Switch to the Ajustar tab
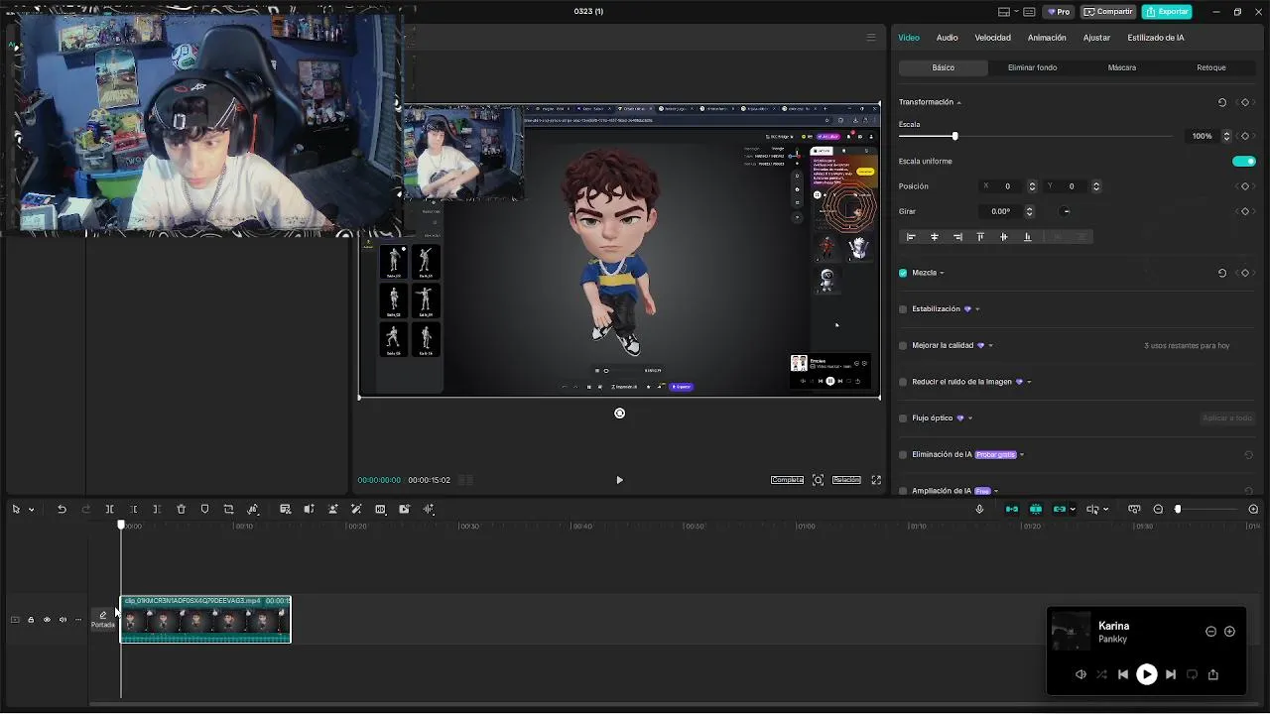Viewport: 1270px width, 714px height. (x=1096, y=38)
